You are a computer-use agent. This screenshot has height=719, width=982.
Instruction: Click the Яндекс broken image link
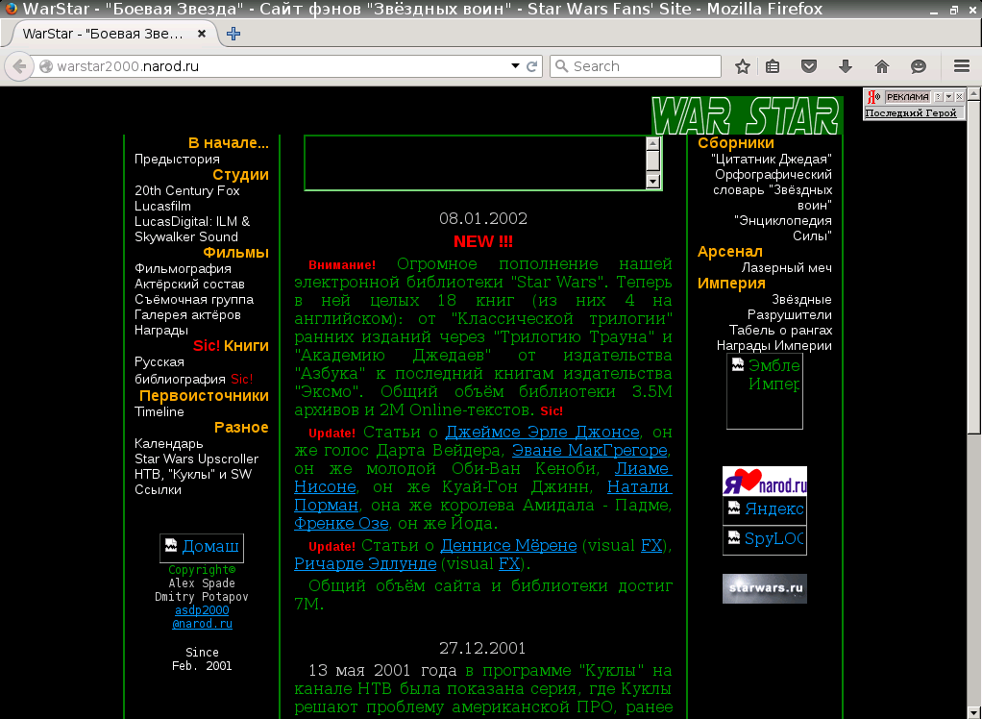pos(765,509)
